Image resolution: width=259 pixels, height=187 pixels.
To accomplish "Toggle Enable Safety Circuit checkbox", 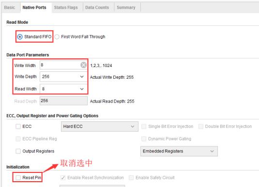I will point(131,178).
